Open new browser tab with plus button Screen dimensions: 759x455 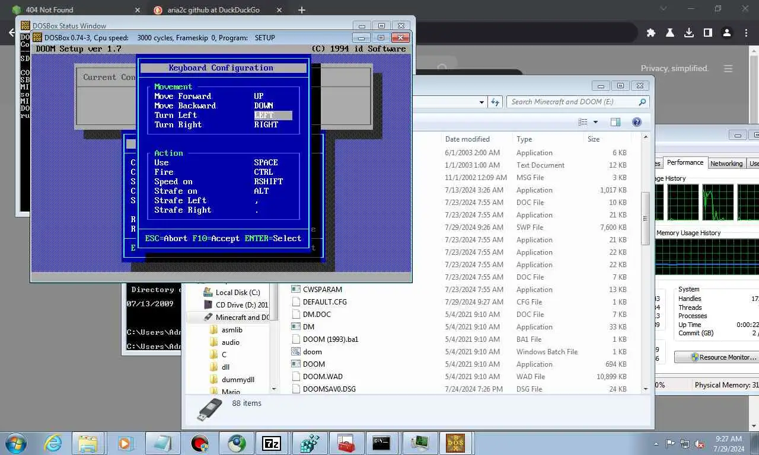click(x=301, y=10)
